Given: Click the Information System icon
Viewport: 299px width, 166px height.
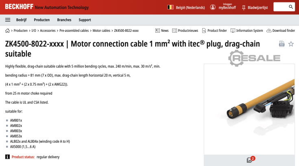Looking at the screenshot, I should coord(233,31).
